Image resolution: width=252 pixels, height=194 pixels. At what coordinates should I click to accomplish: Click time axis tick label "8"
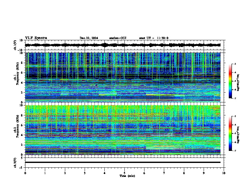(184, 173)
